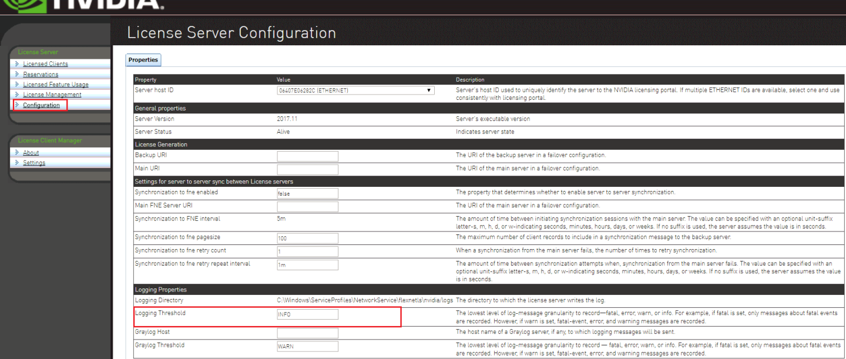This screenshot has height=359, width=846.
Task: Click the Synchronization to fne pagesize field
Action: click(307, 239)
